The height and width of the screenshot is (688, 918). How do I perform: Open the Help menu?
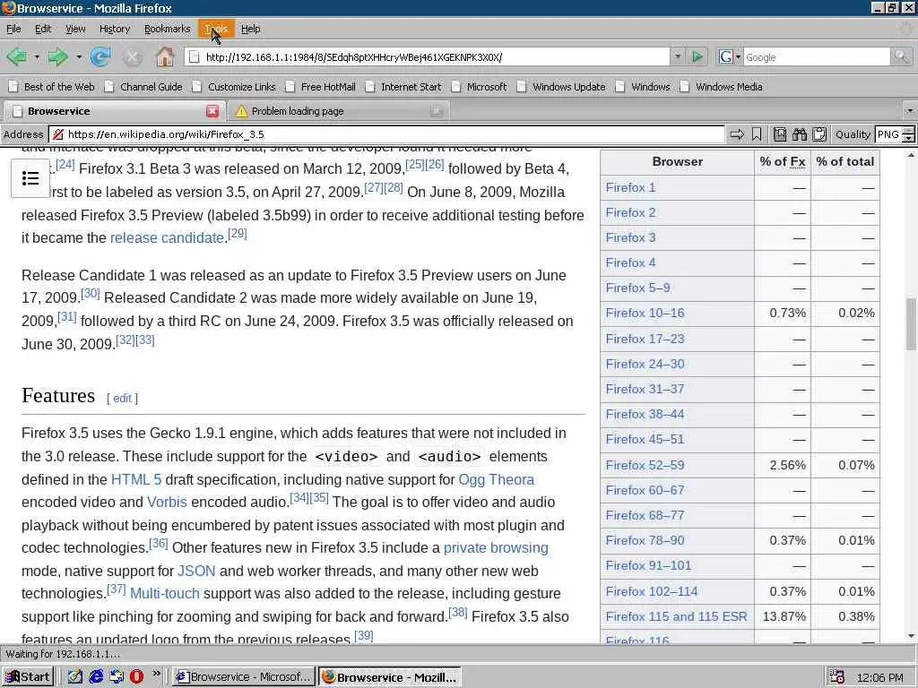[251, 29]
